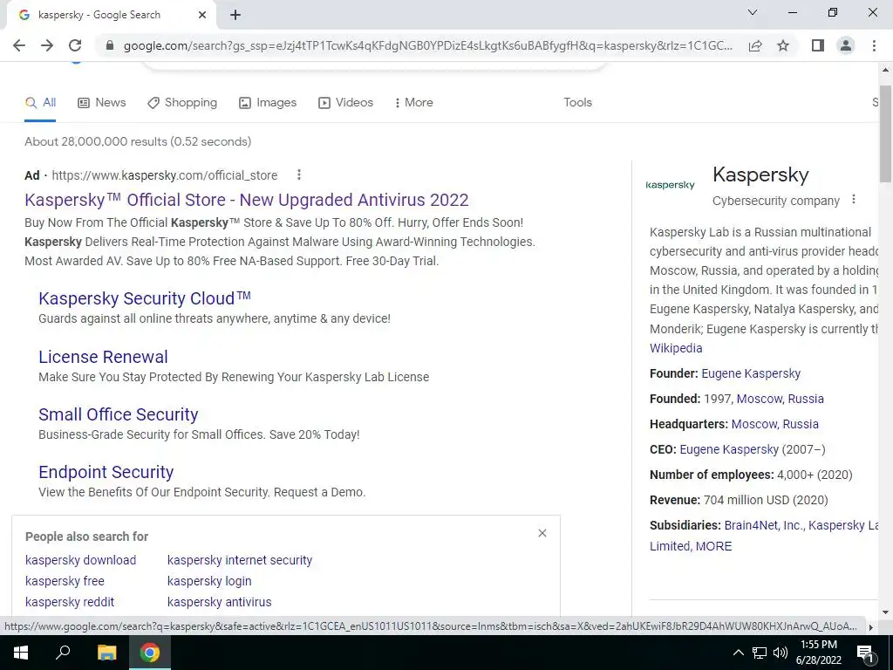Open the Action Center notifications
The width and height of the screenshot is (893, 670).
(865, 653)
